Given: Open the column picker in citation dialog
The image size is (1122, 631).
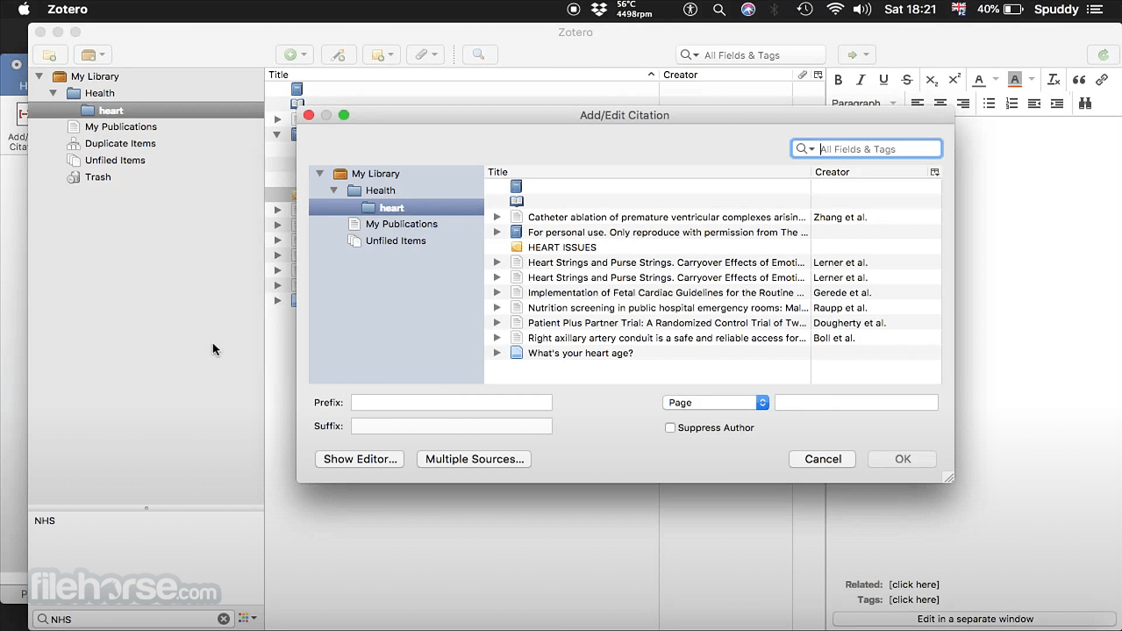Looking at the screenshot, I should tap(934, 172).
